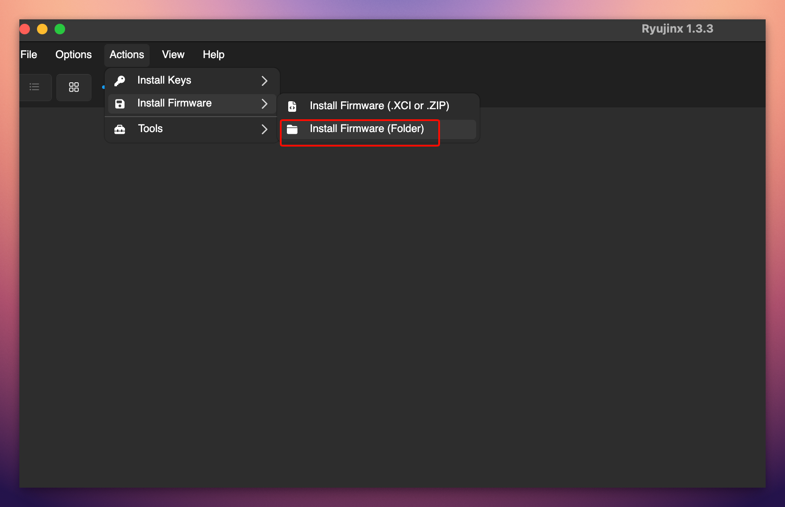Click the key icon beside Install Keys
Image resolution: width=785 pixels, height=507 pixels.
120,81
